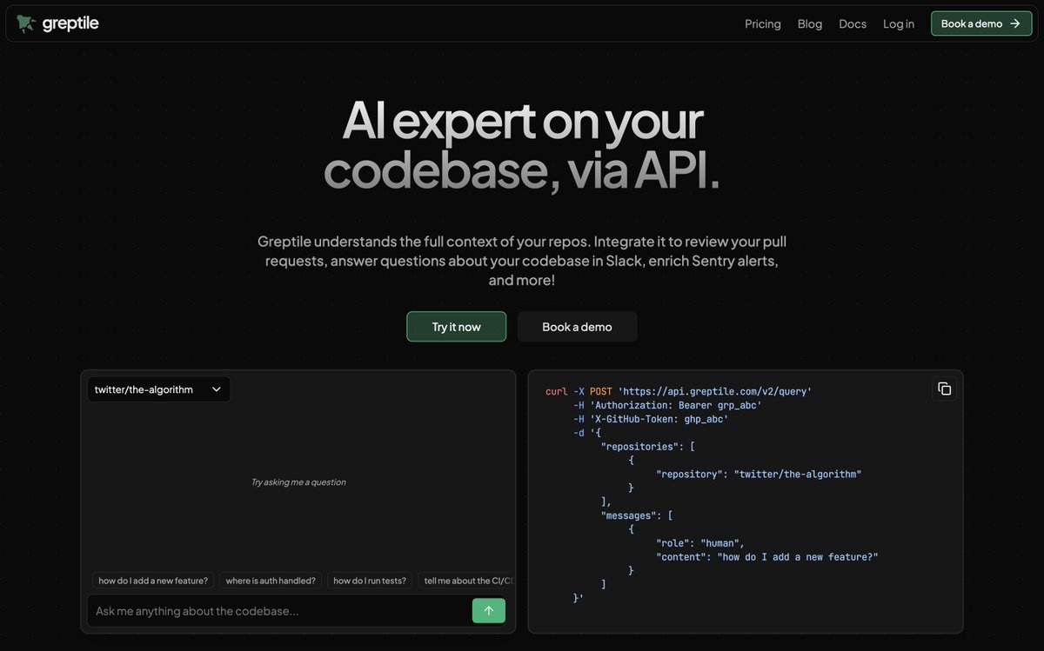Choose the "where is auth handled?" chip
This screenshot has width=1044, height=651.
[270, 580]
